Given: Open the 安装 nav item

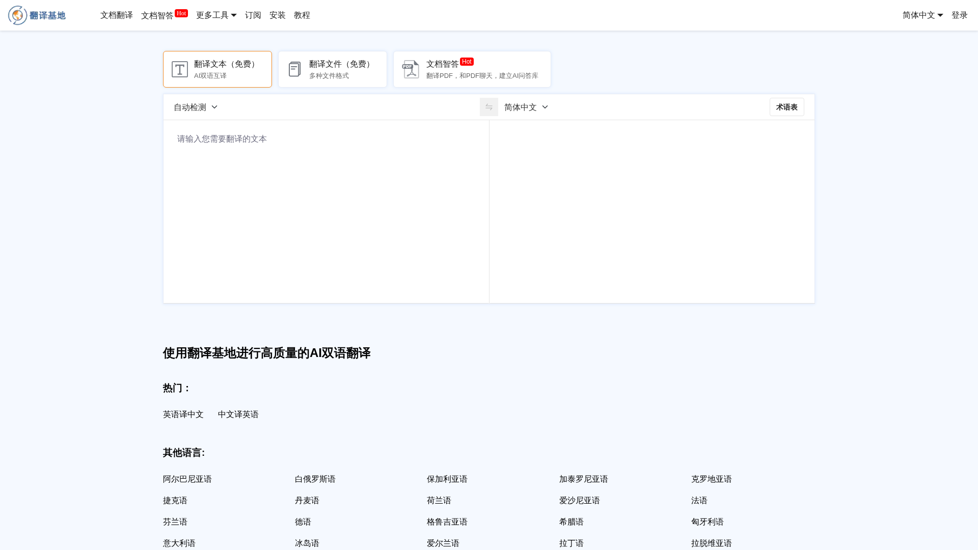Looking at the screenshot, I should click(277, 15).
